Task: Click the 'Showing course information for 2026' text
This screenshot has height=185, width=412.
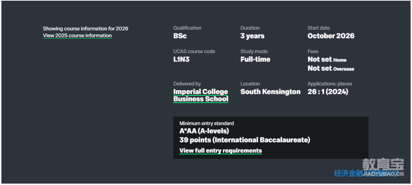Action: [x=86, y=28]
